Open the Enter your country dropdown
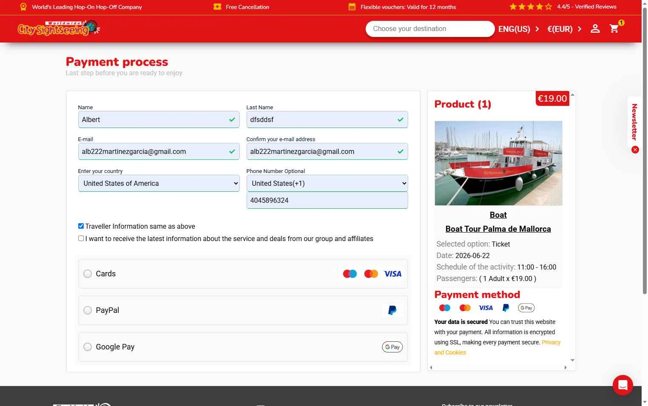The image size is (648, 406). (159, 183)
